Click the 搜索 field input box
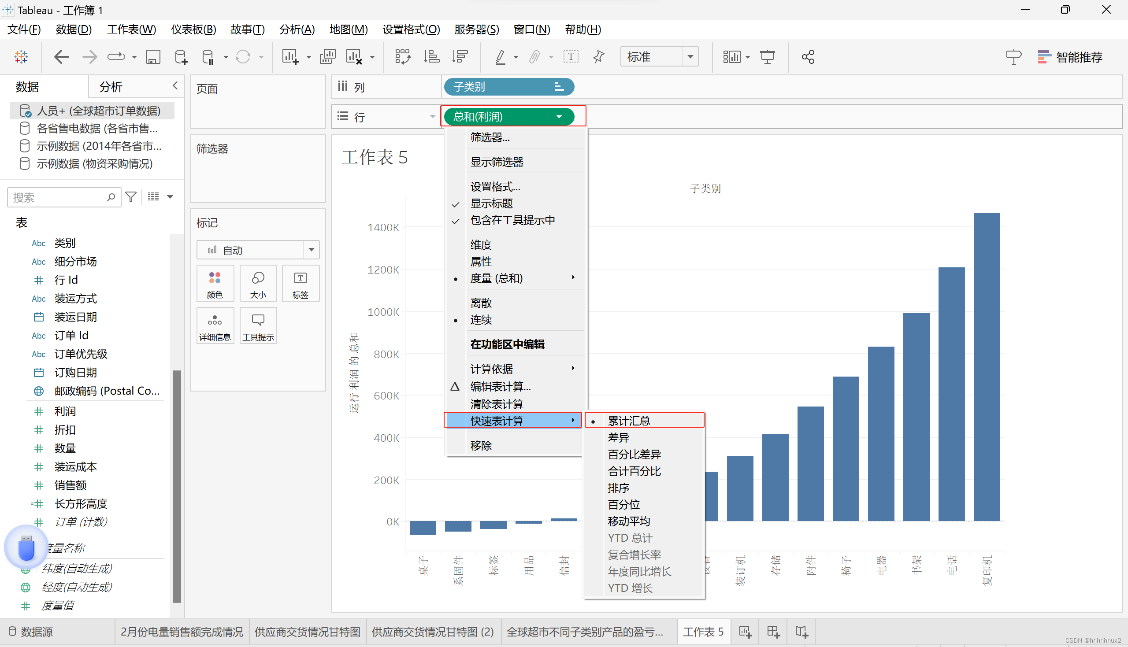The image size is (1128, 647). [x=58, y=197]
